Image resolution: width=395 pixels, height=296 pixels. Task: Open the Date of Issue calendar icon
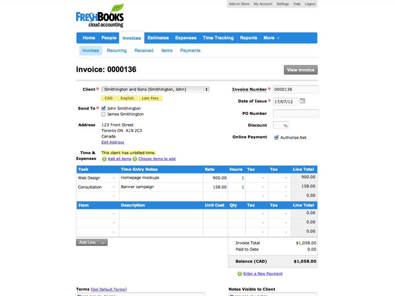(302, 101)
